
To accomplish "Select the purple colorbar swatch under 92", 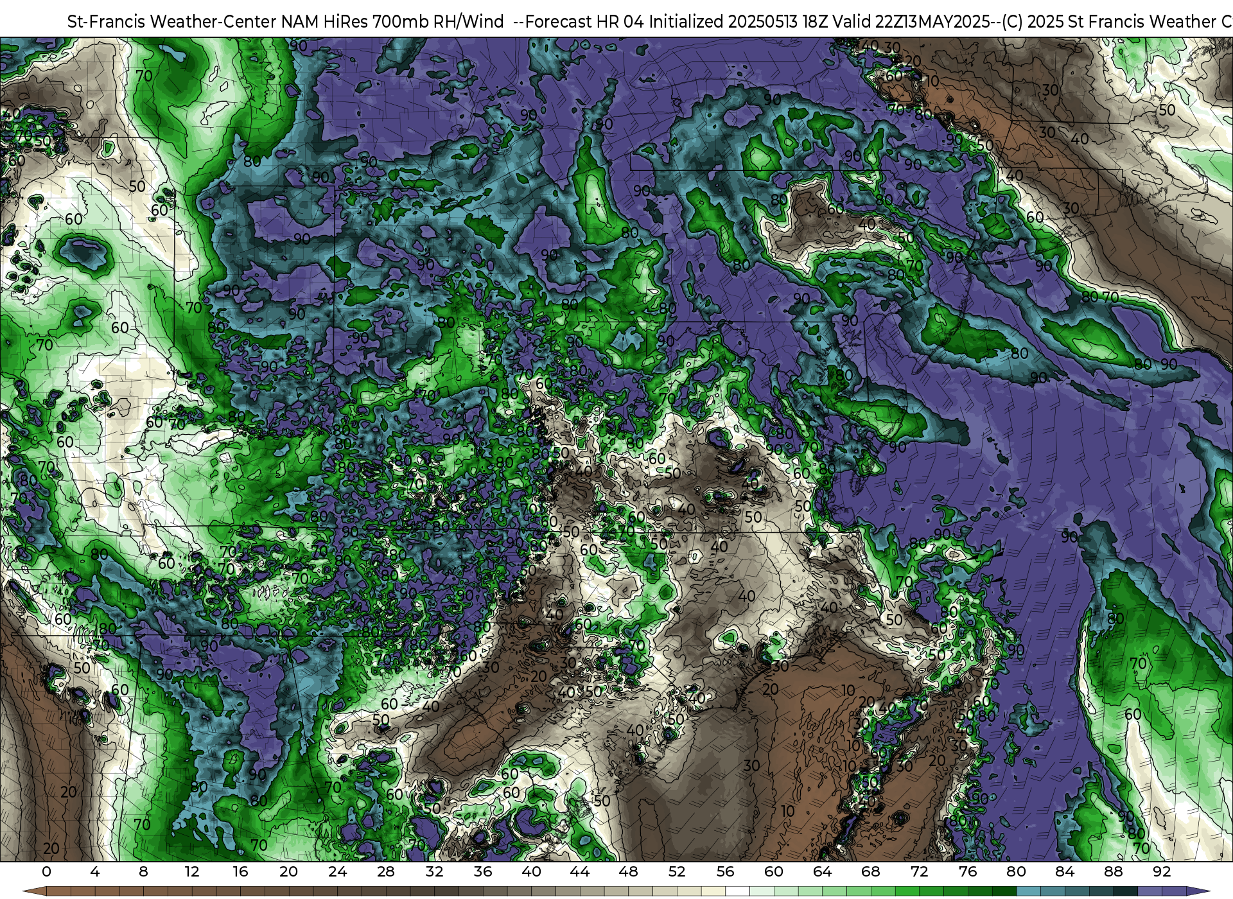I will 1175,891.
